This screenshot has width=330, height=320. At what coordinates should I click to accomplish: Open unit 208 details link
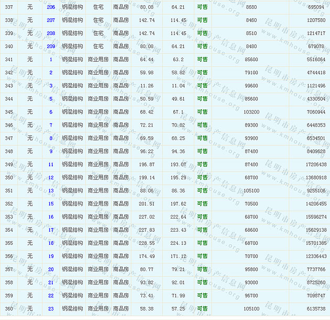coord(51,33)
